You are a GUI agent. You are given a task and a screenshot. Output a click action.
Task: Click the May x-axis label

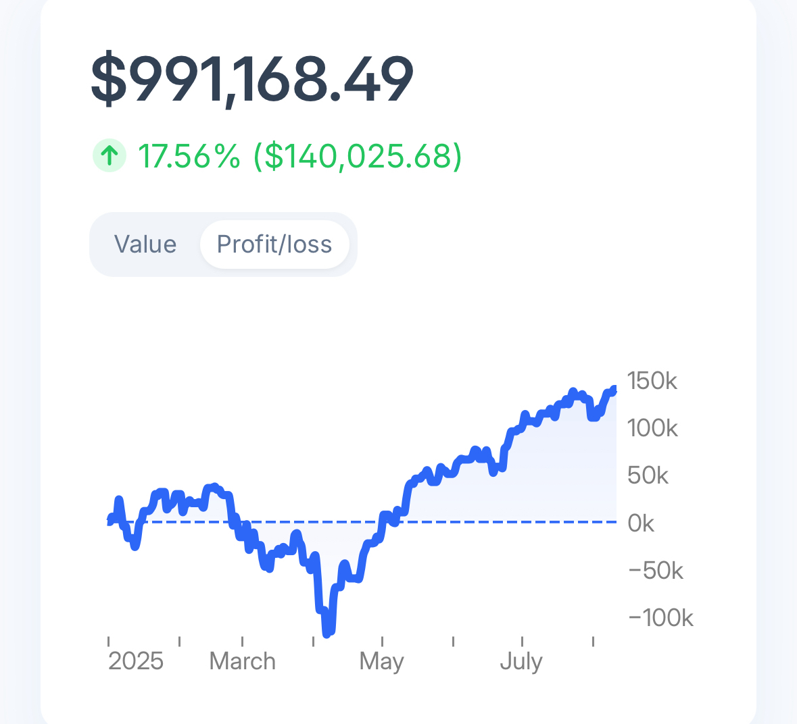(382, 661)
